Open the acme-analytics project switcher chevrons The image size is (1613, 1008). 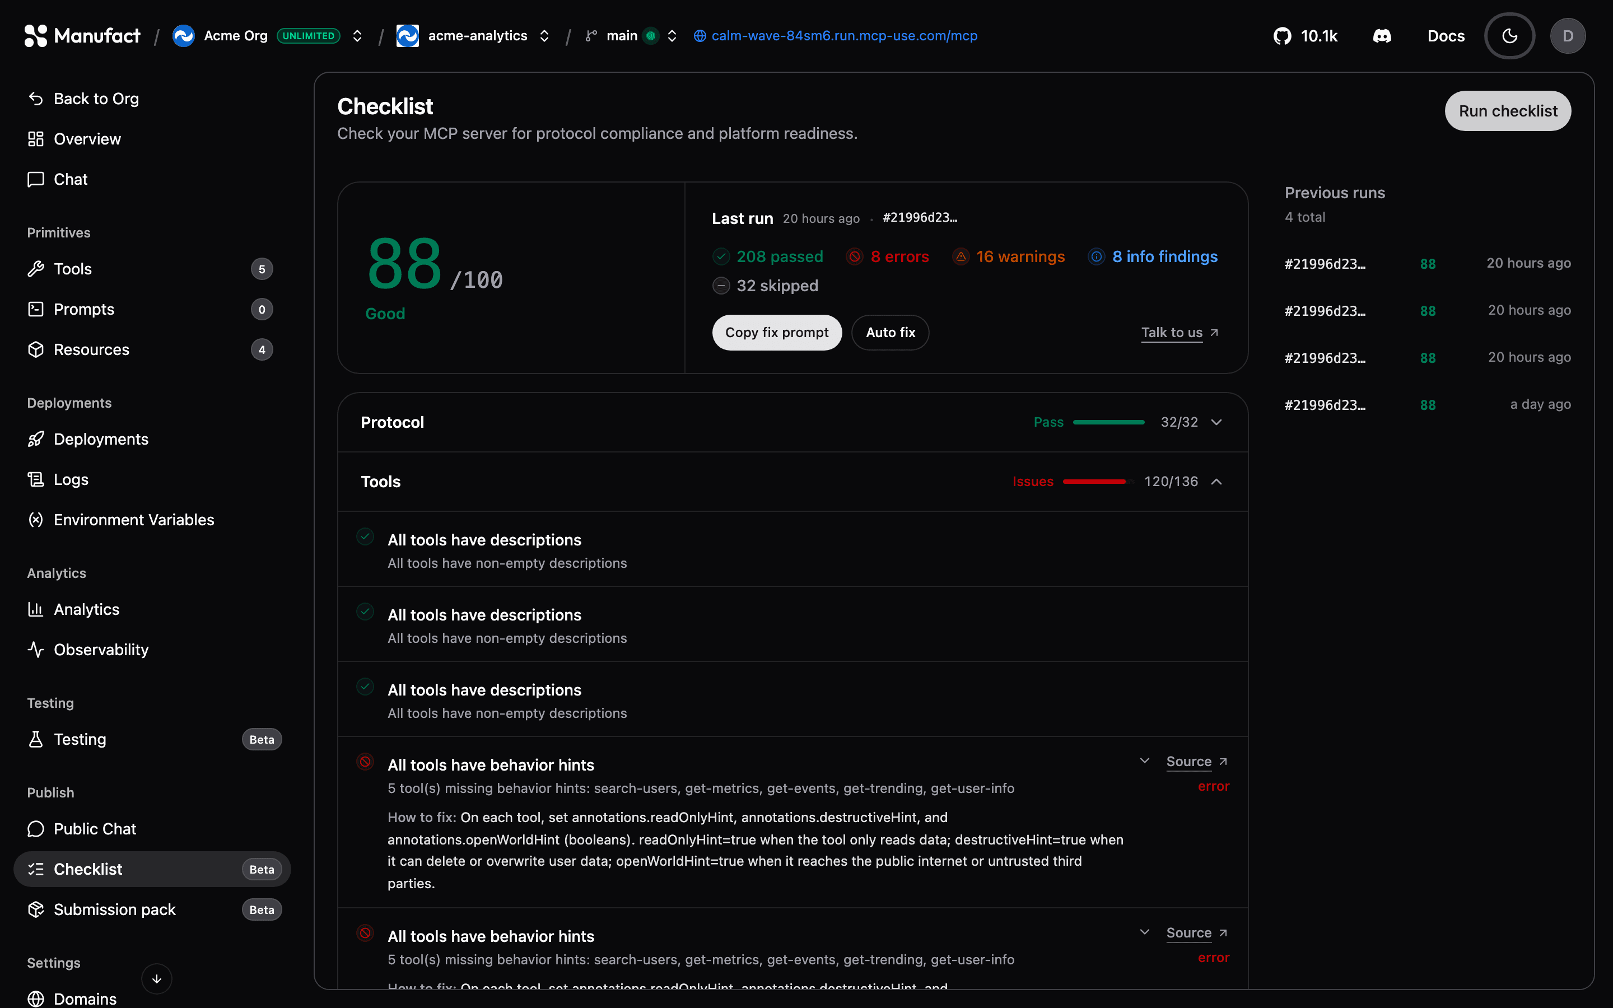[x=544, y=36]
